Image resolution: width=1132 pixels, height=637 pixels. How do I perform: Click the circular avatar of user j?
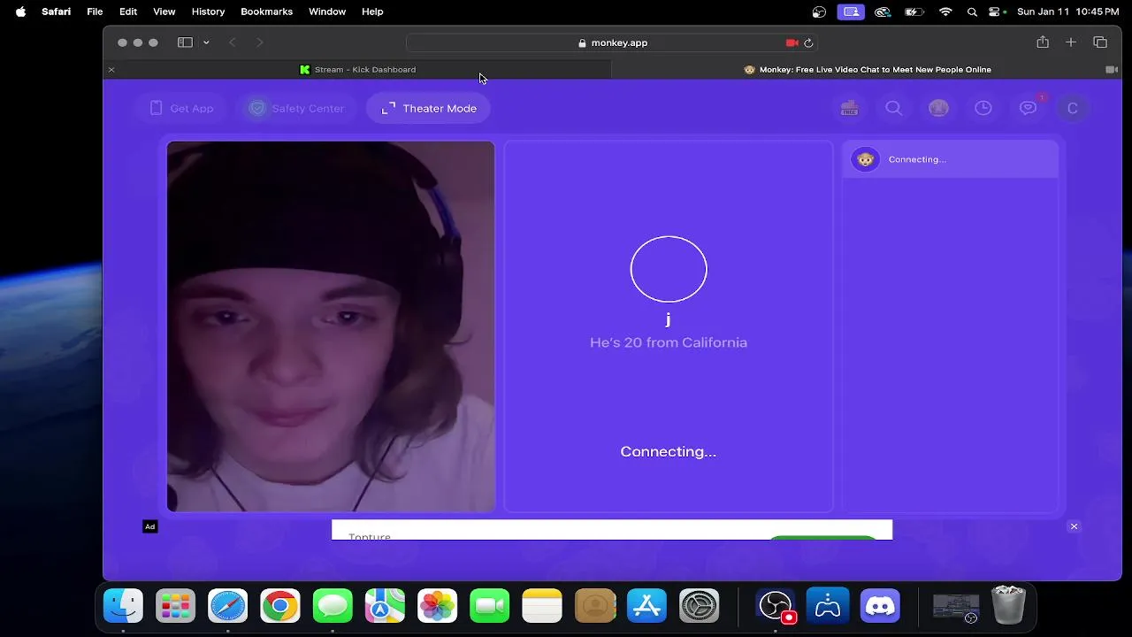pyautogui.click(x=669, y=269)
